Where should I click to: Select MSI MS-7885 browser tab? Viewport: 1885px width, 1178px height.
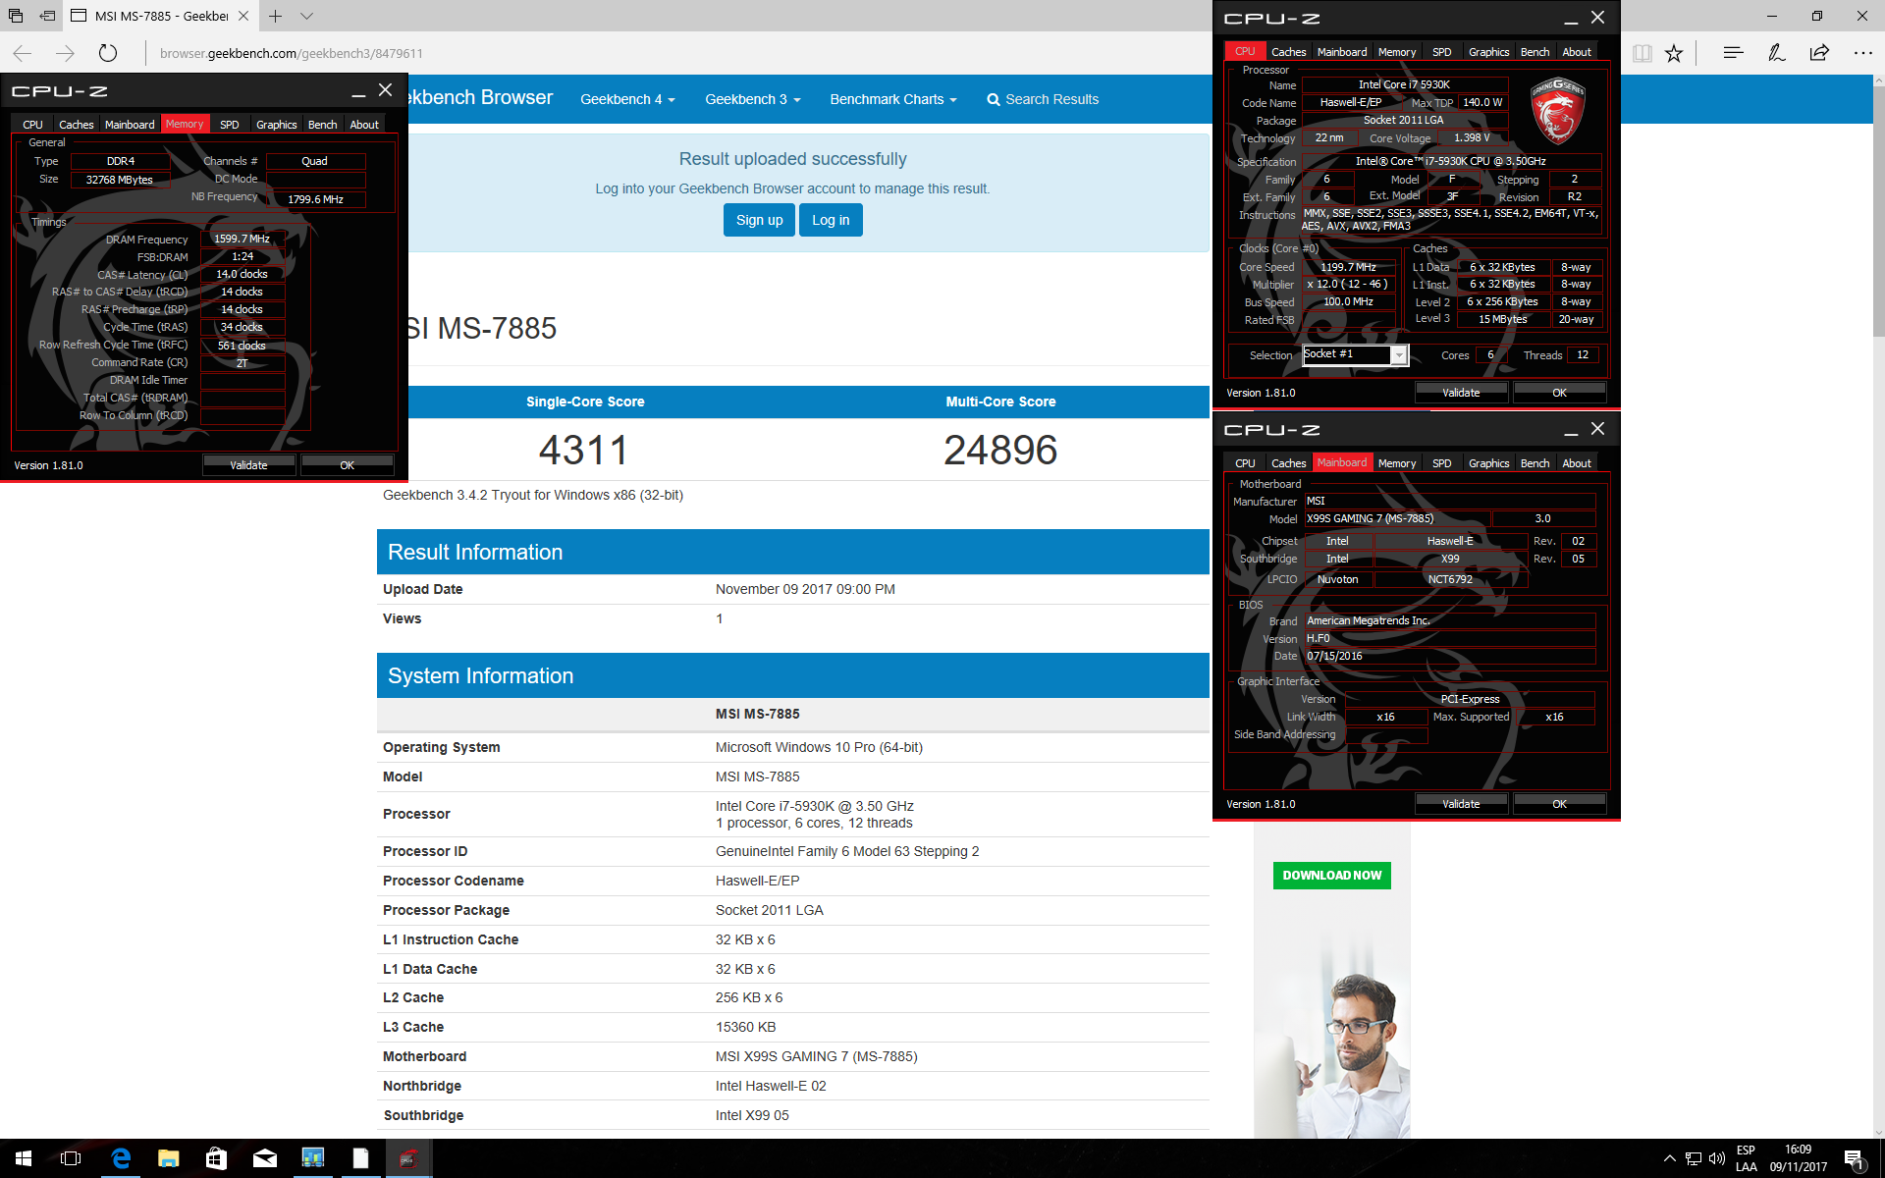[162, 16]
